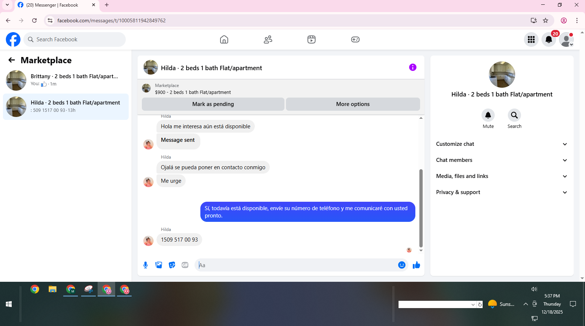
Task: Click the Aa message input box
Action: tap(296, 265)
